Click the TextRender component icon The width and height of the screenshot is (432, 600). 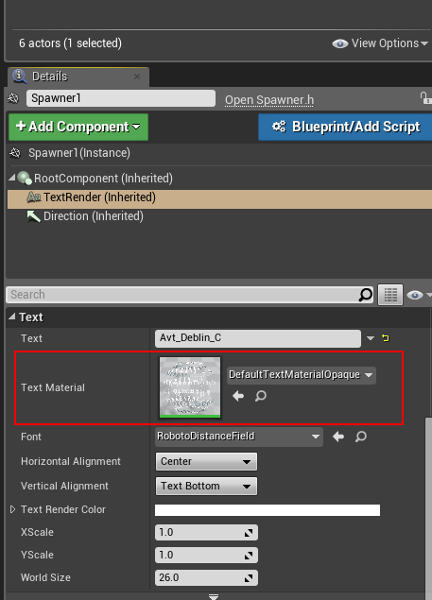[34, 197]
